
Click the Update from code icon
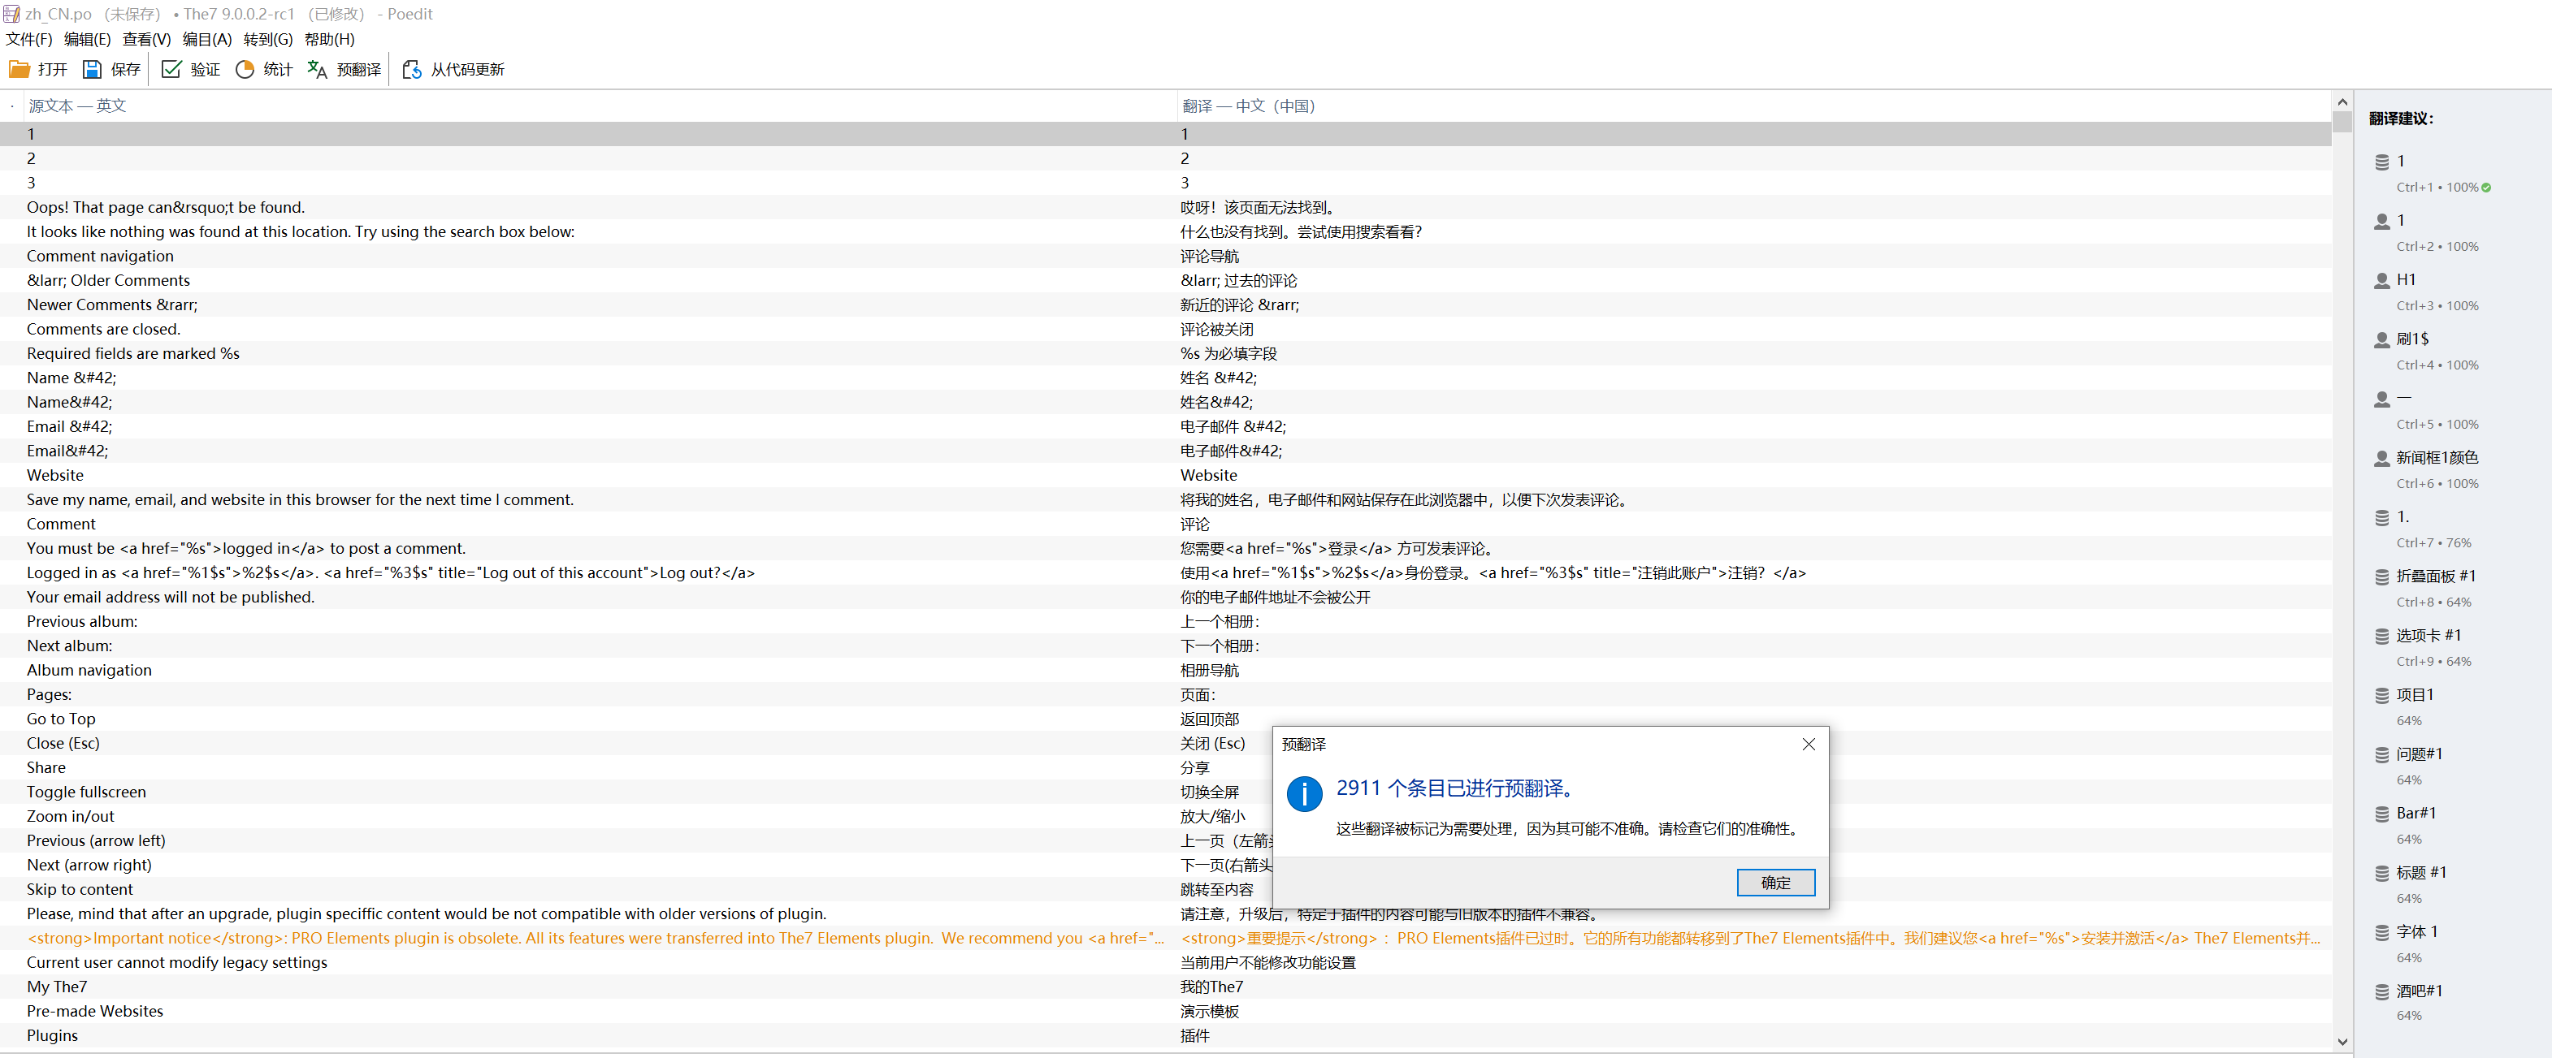[412, 69]
